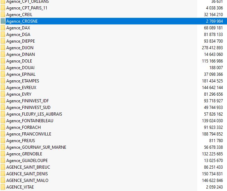
Task: Click the size value 188 794 852
Action: (212, 134)
